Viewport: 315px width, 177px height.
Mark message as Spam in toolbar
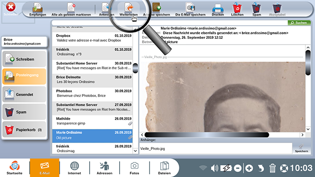tap(256, 9)
